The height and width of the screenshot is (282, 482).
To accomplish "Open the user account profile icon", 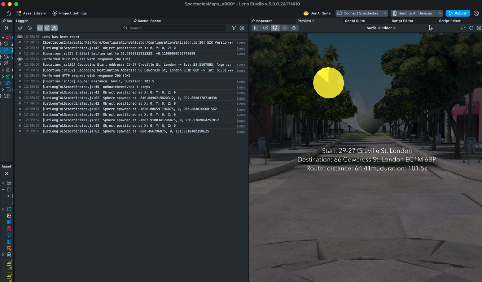I will coord(476,13).
